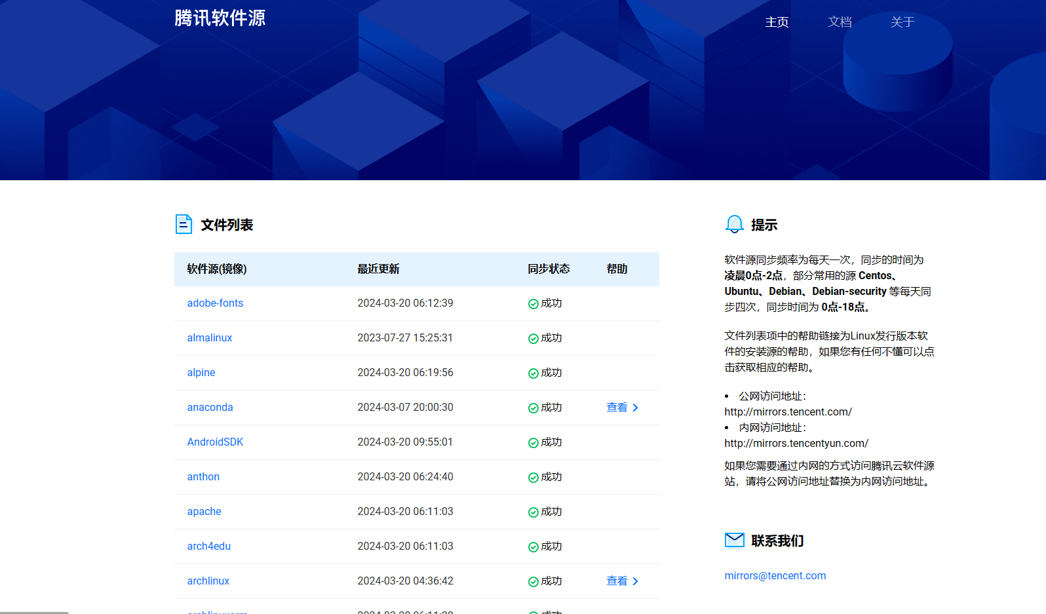Go to the 主页 navigation item
This screenshot has height=614, width=1046.
[777, 22]
